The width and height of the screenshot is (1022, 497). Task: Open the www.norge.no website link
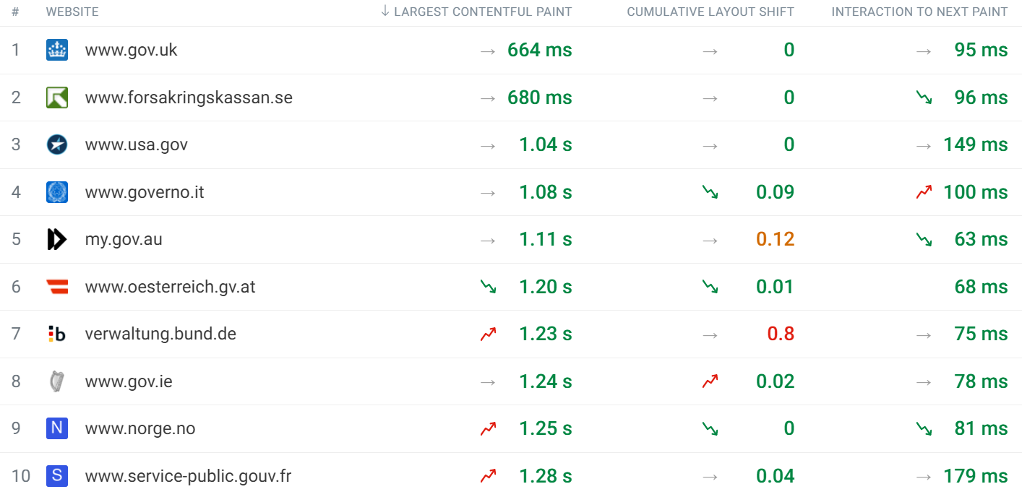(x=140, y=428)
